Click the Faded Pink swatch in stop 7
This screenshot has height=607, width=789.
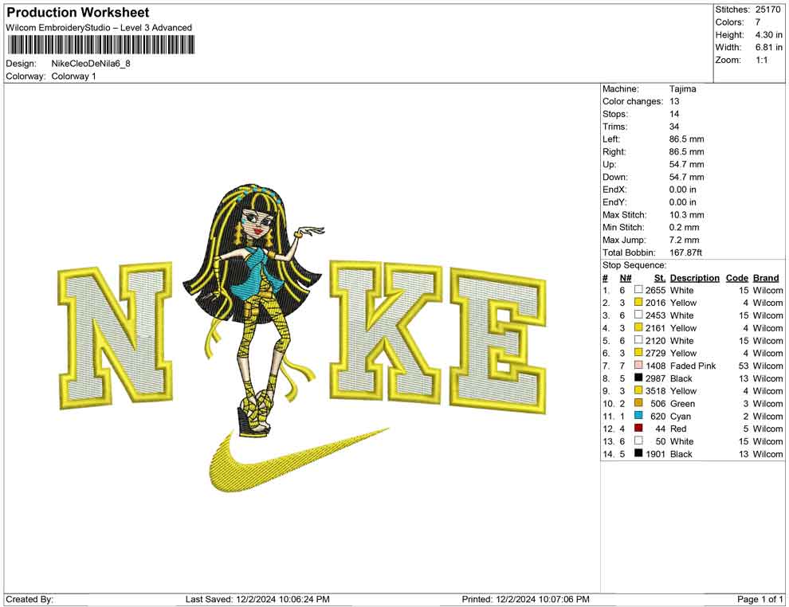pos(638,365)
